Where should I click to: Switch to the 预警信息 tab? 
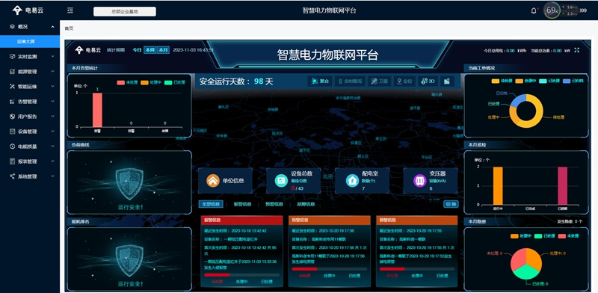pyautogui.click(x=274, y=204)
